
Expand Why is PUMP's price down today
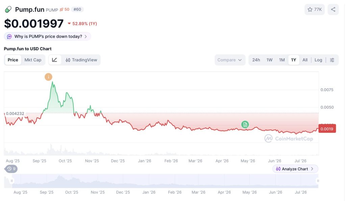(x=47, y=36)
